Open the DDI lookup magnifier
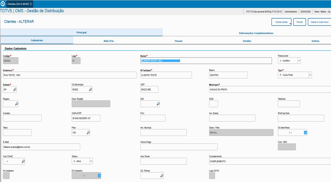 [x=158, y=104]
